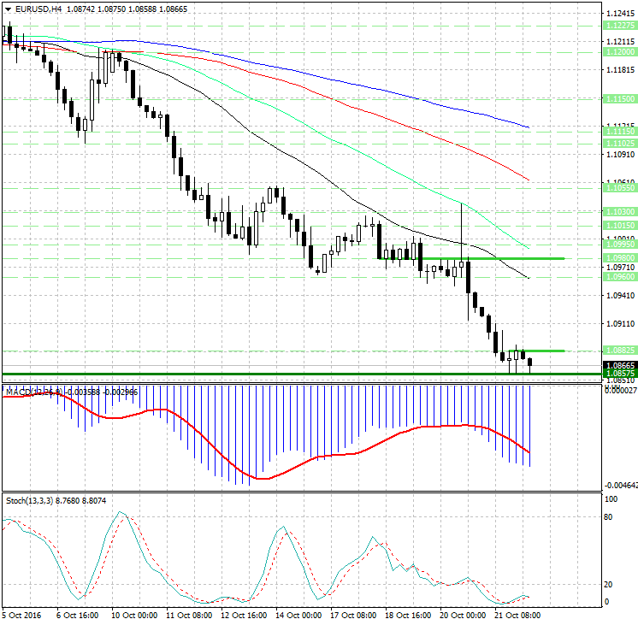Select the 21 Oct 08:00 time label
Viewport: 638px width, 625px height.
tap(518, 615)
